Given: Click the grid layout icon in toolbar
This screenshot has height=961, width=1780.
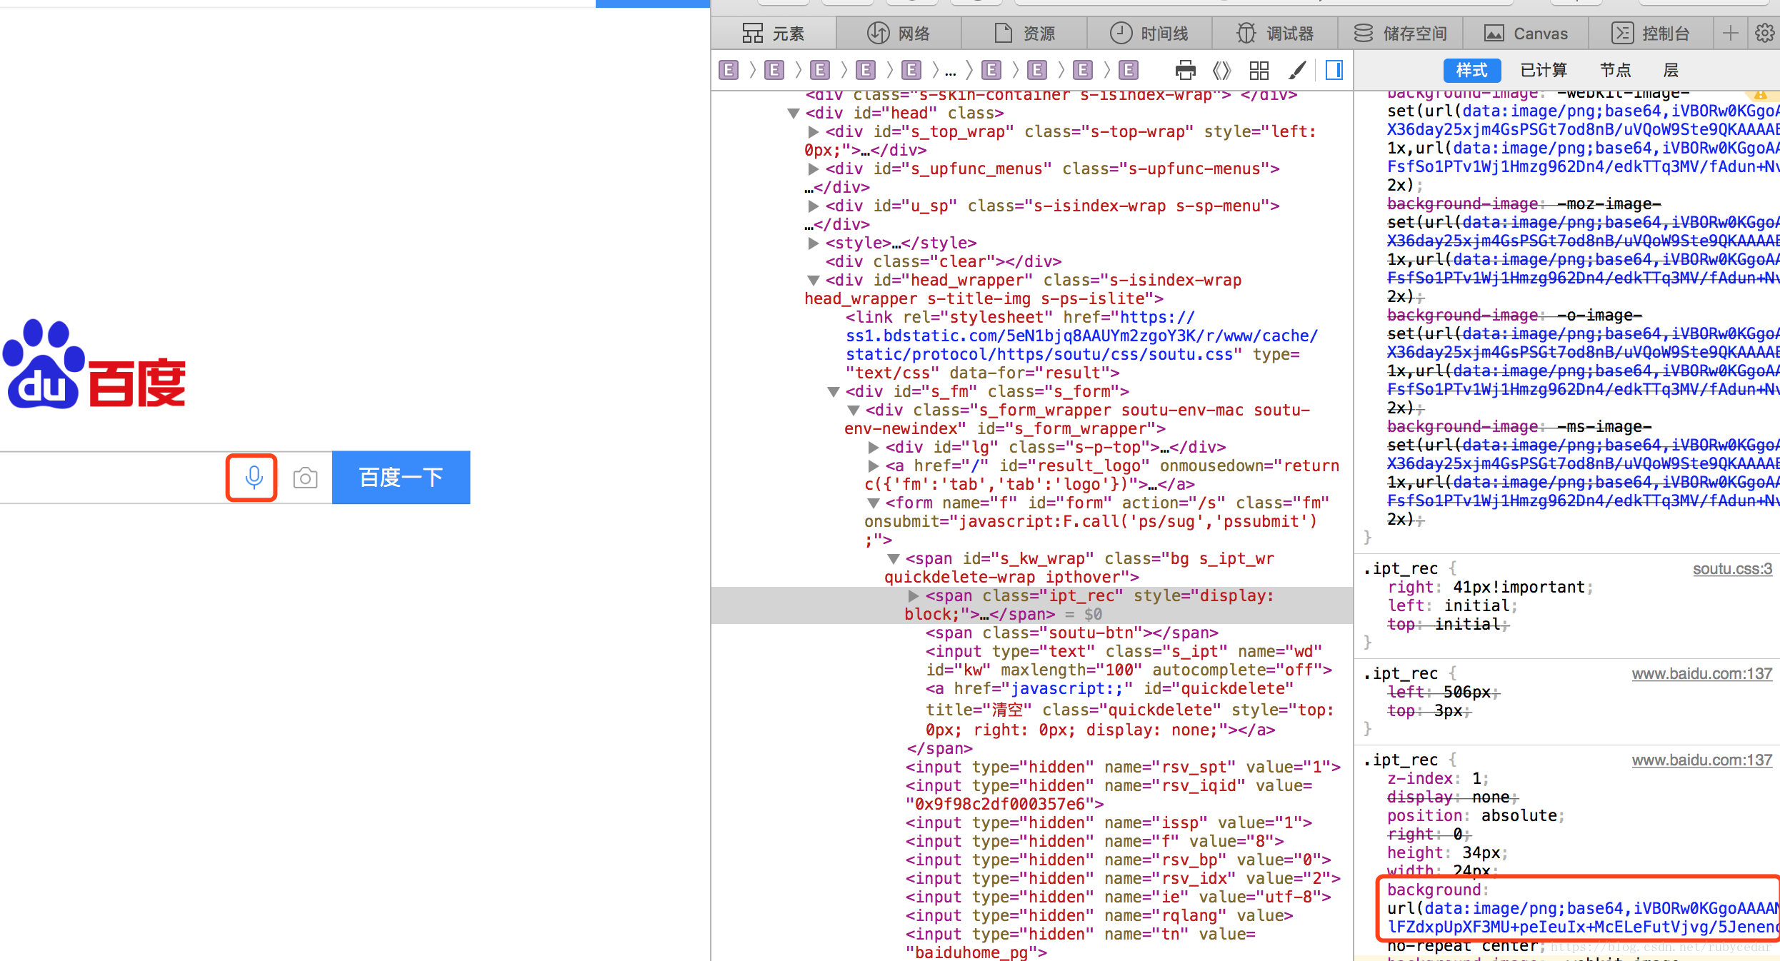Looking at the screenshot, I should tap(1259, 70).
